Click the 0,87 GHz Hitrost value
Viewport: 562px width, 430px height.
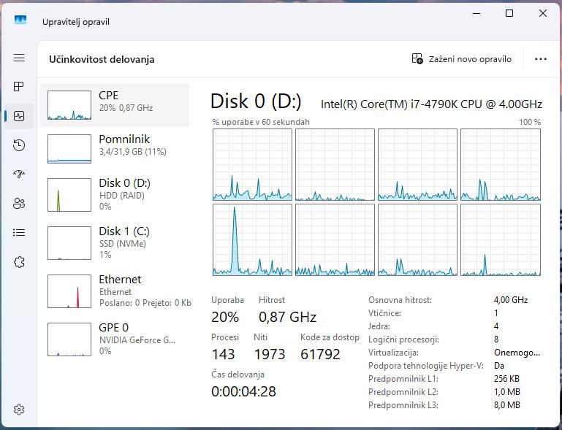(x=287, y=317)
